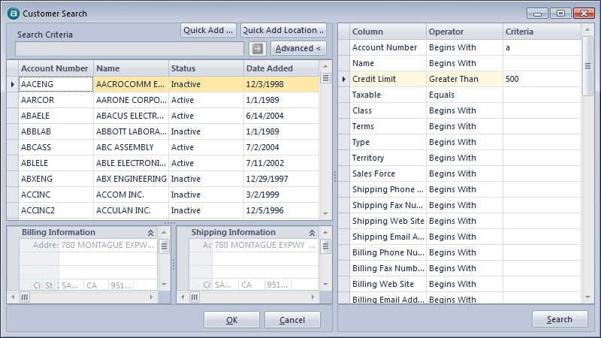Select the ABBLAB account cell
The height and width of the screenshot is (338, 601).
[x=56, y=131]
